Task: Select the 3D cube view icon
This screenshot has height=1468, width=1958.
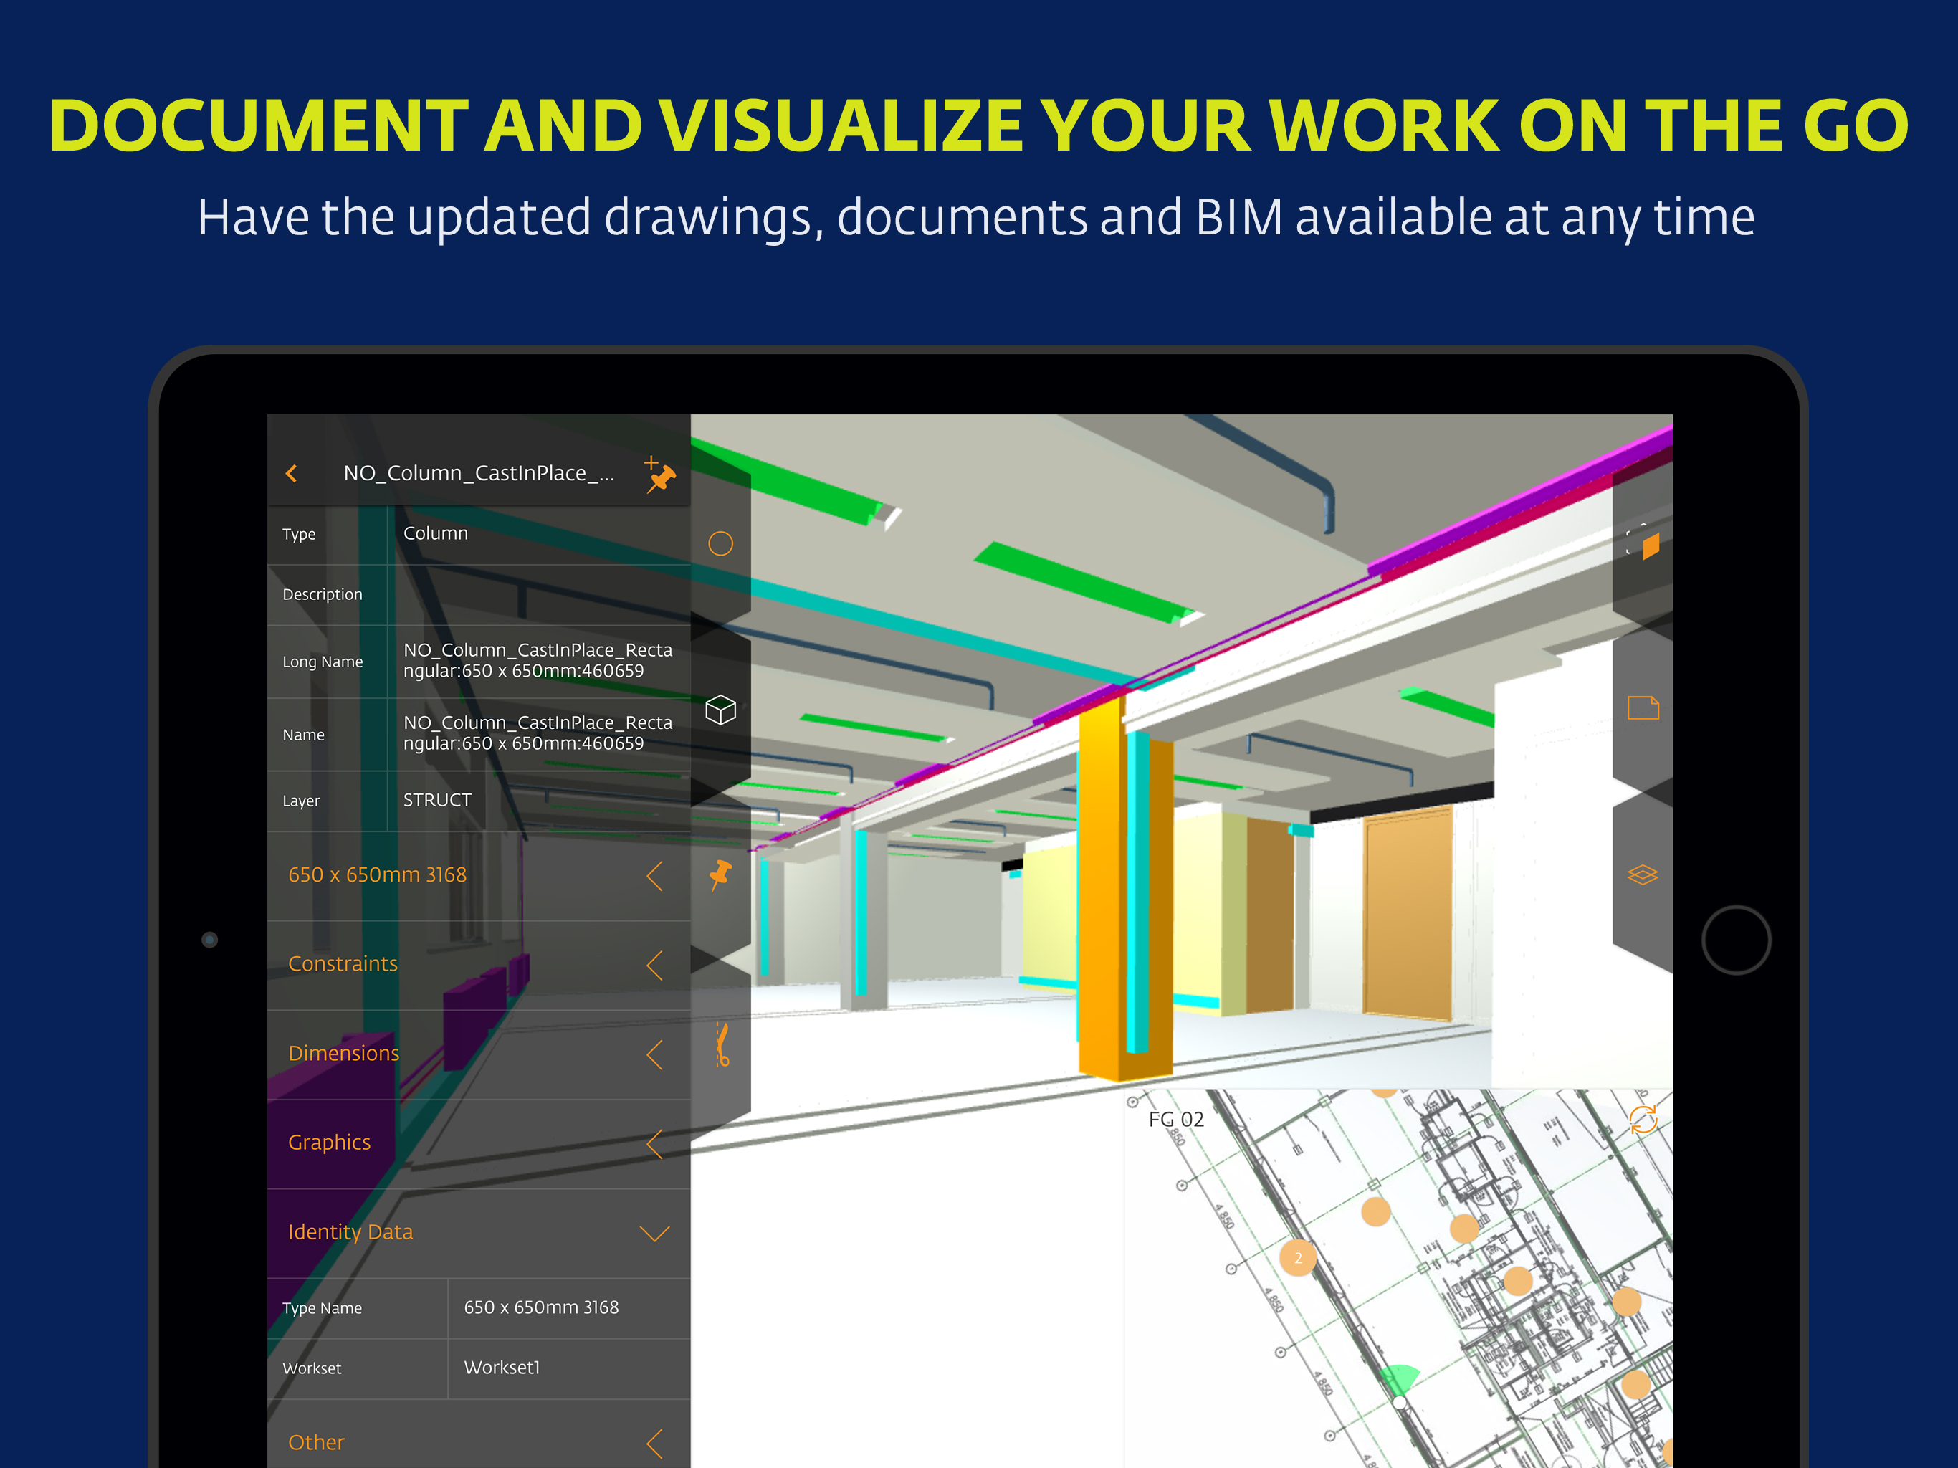Action: pyautogui.click(x=720, y=709)
